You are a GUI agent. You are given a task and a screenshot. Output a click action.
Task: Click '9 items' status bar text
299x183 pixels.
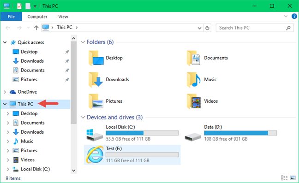pyautogui.click(x=13, y=178)
